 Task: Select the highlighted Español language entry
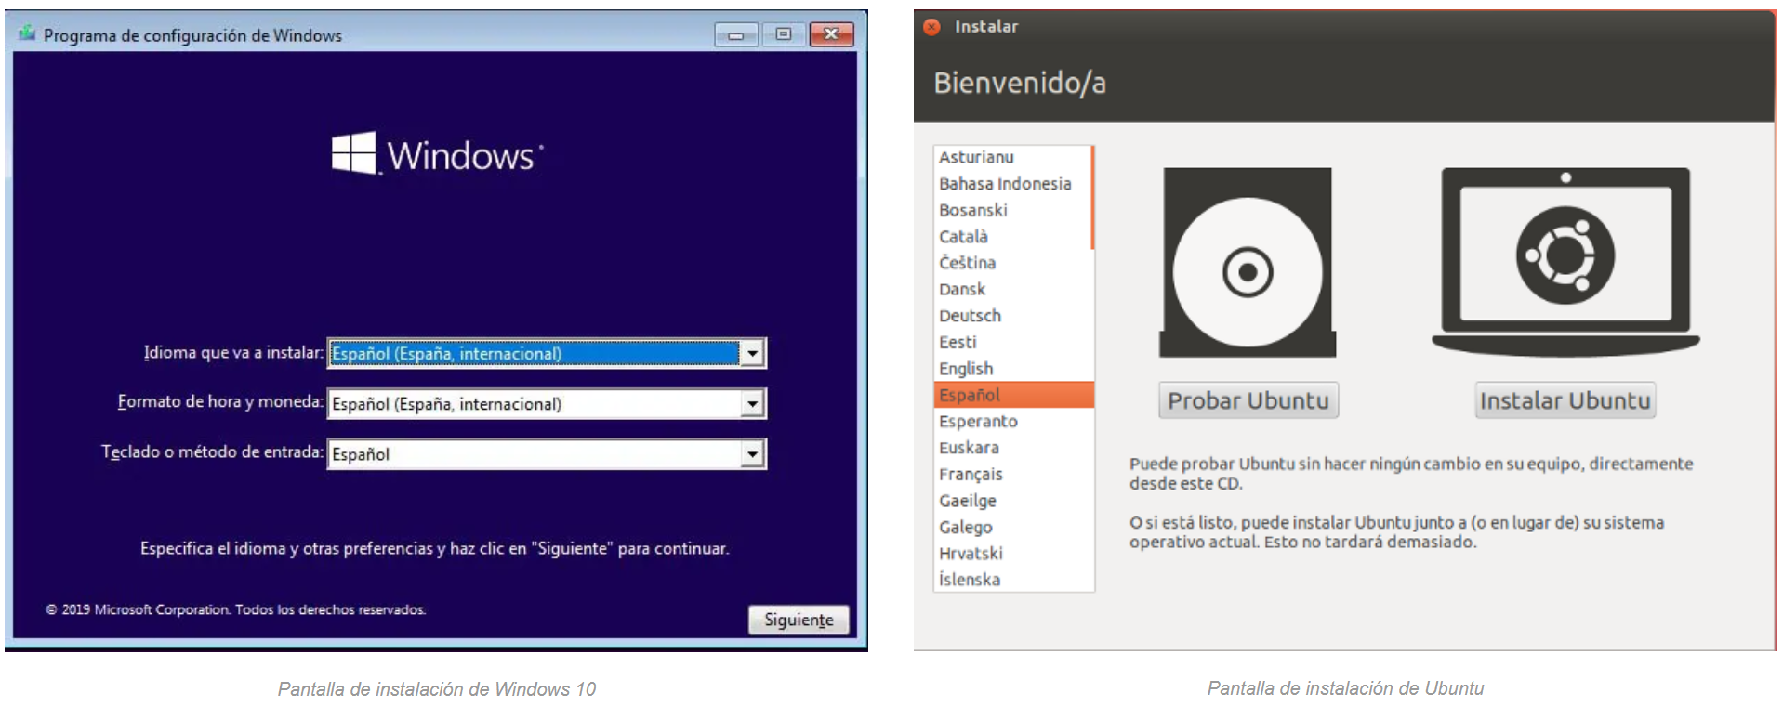pos(970,395)
